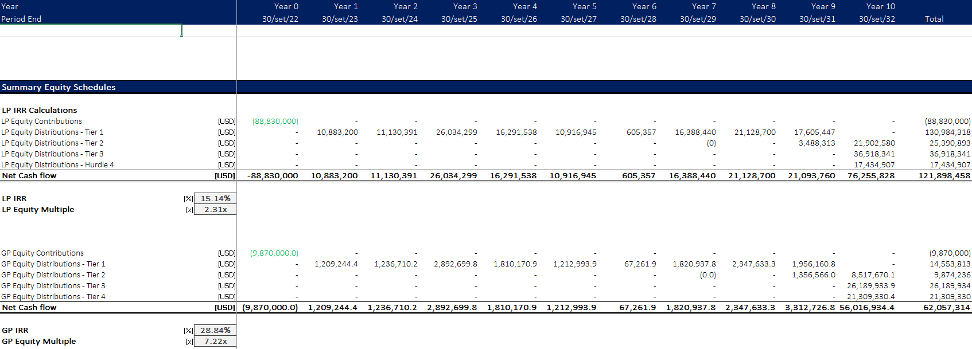This screenshot has height=349, width=972.
Task: Select GP Tier 1 value 1,209,244.4 in Year 1
Action: [x=336, y=264]
